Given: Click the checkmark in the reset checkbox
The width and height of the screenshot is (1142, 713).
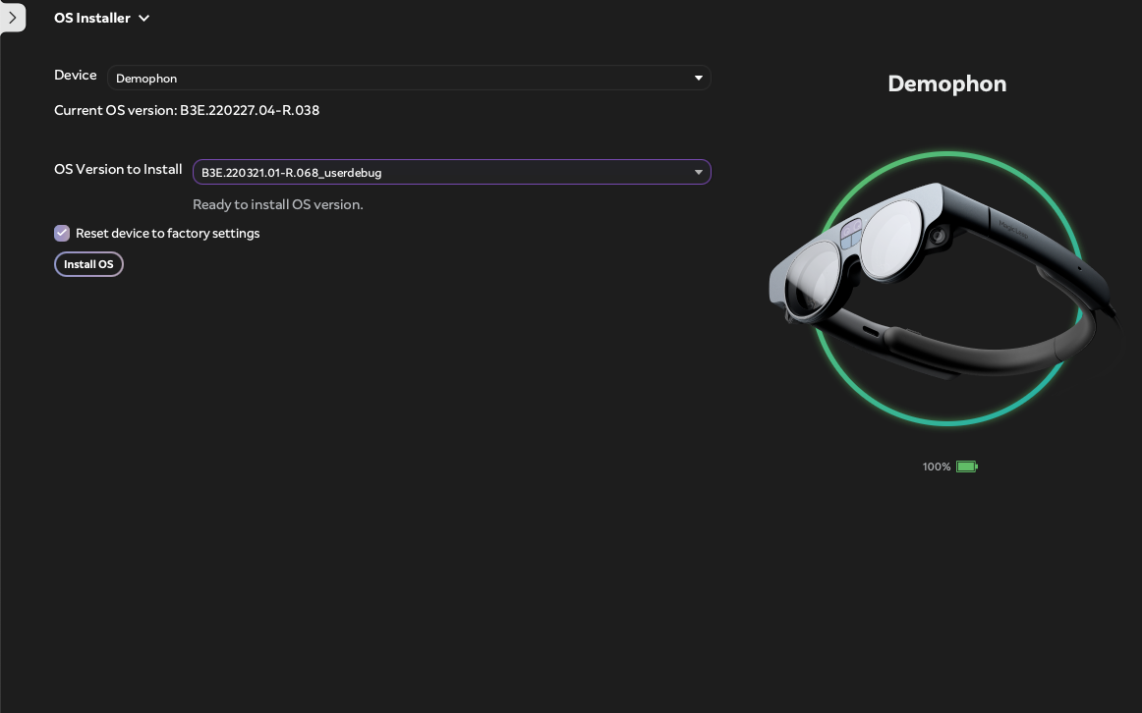Looking at the screenshot, I should [x=61, y=233].
